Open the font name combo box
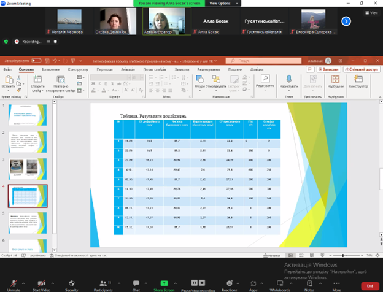This screenshot has height=292, width=383. click(x=110, y=77)
